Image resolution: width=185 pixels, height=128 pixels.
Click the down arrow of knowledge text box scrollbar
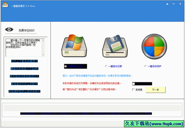point(43,55)
